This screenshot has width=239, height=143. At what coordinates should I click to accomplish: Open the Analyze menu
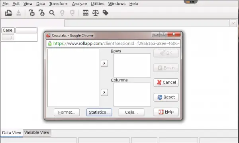click(x=79, y=4)
